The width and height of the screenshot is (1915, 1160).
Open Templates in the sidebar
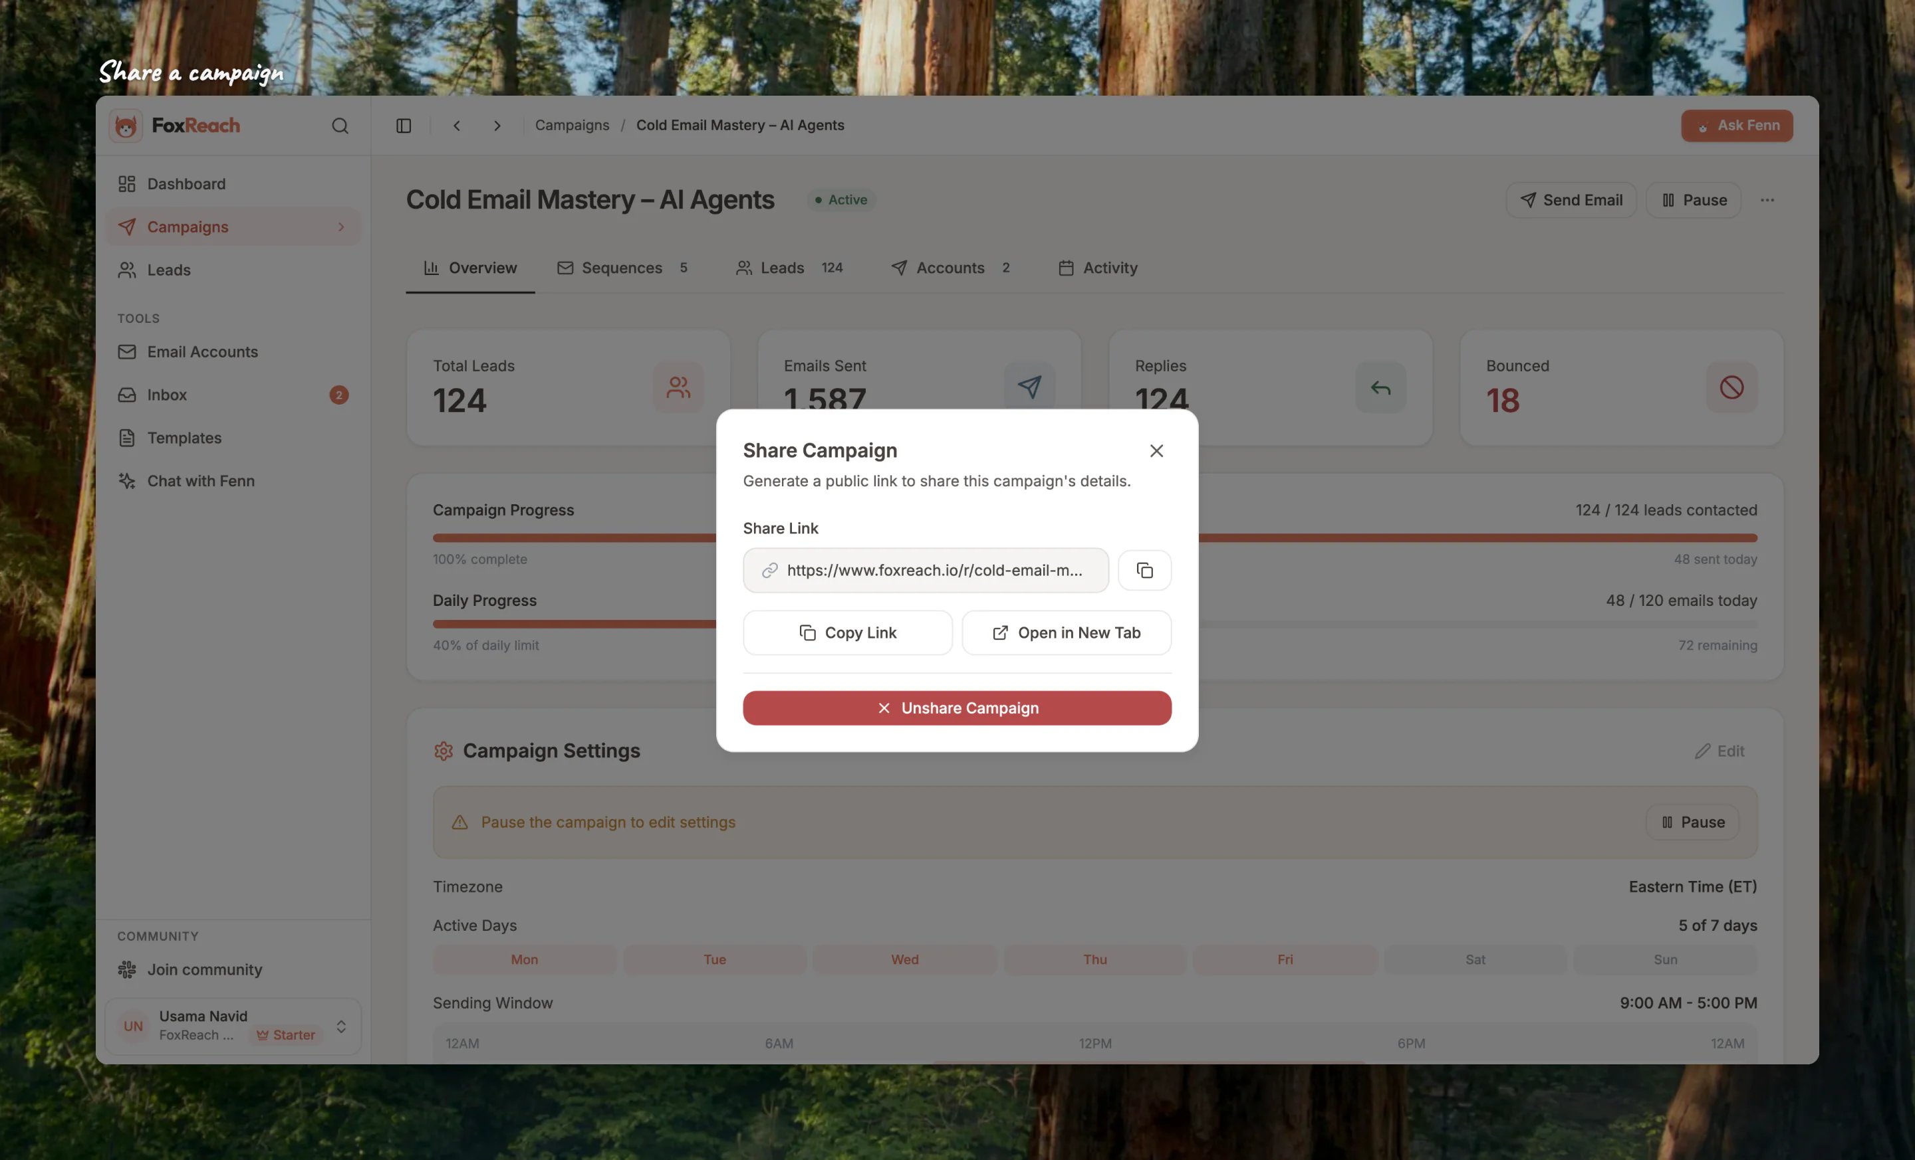[x=233, y=438]
